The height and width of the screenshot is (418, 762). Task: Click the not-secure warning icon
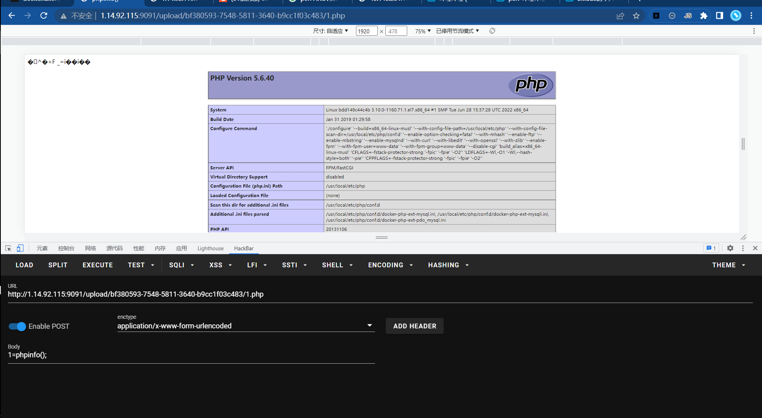[x=63, y=16]
